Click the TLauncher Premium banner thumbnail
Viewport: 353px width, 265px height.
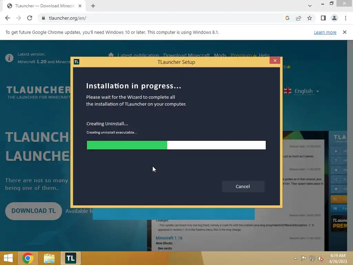click(x=339, y=223)
